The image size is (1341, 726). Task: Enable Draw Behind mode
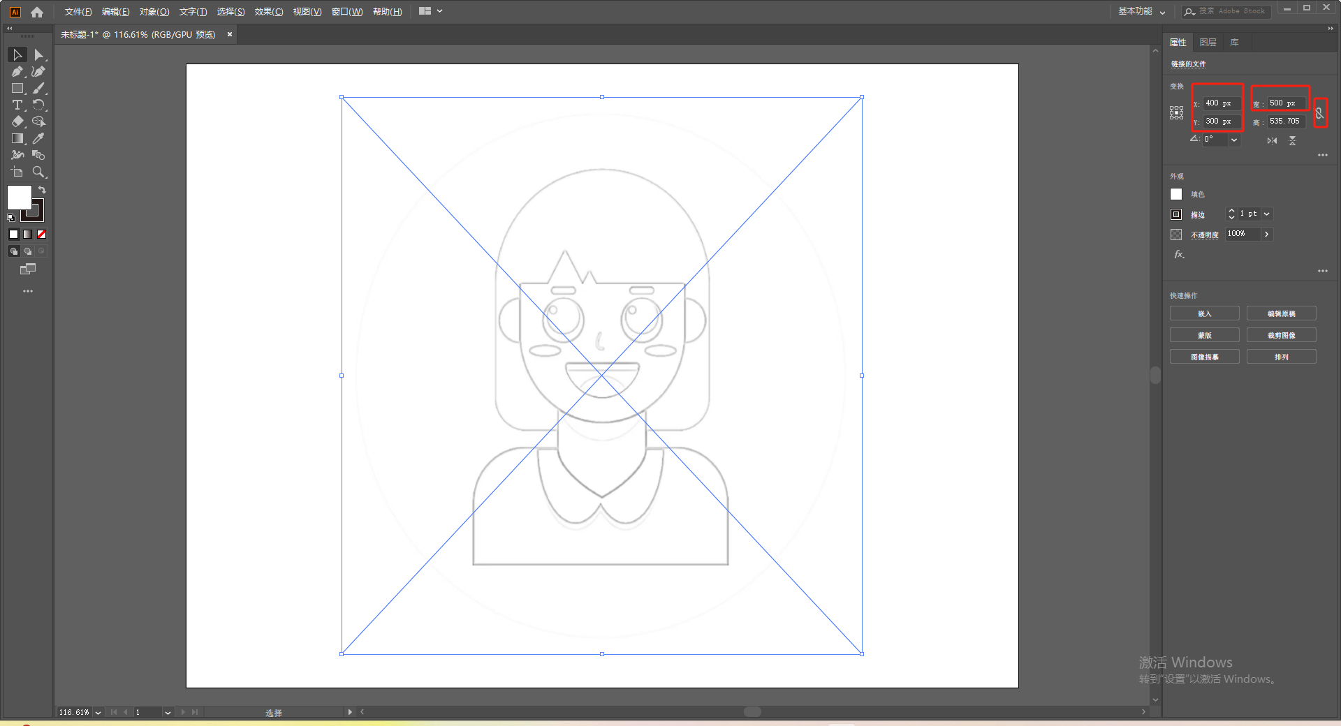coord(27,251)
